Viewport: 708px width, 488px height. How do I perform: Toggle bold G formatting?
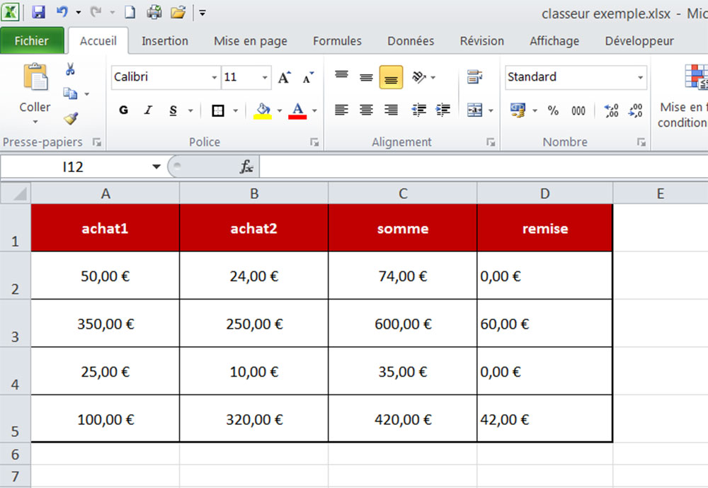click(123, 110)
